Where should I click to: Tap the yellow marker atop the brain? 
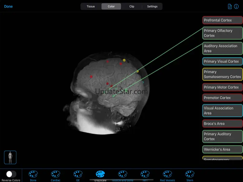click(x=124, y=60)
